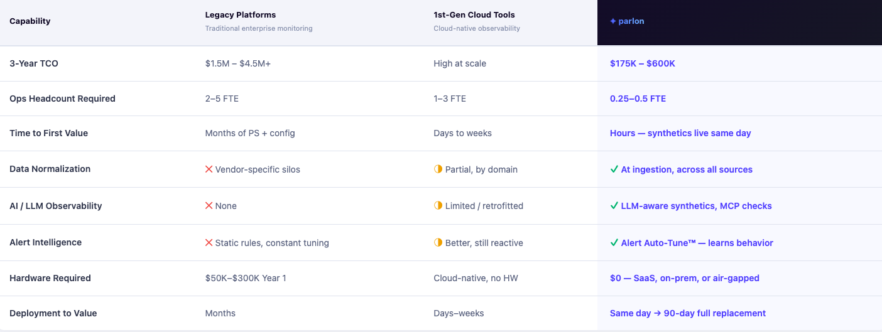
Task: Click Traditional enterprise monitoring subtitle
Action: (259, 28)
